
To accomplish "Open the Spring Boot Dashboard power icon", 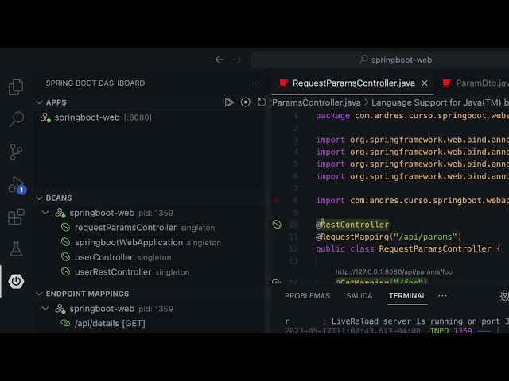I will pyautogui.click(x=16, y=281).
